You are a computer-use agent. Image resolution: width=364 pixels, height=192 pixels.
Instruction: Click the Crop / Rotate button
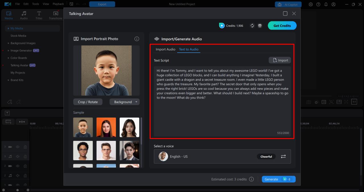[x=88, y=102]
